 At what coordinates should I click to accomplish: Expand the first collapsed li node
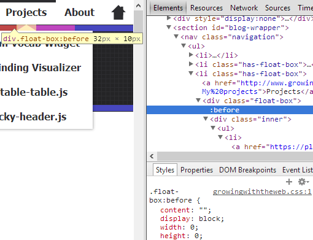pos(191,55)
